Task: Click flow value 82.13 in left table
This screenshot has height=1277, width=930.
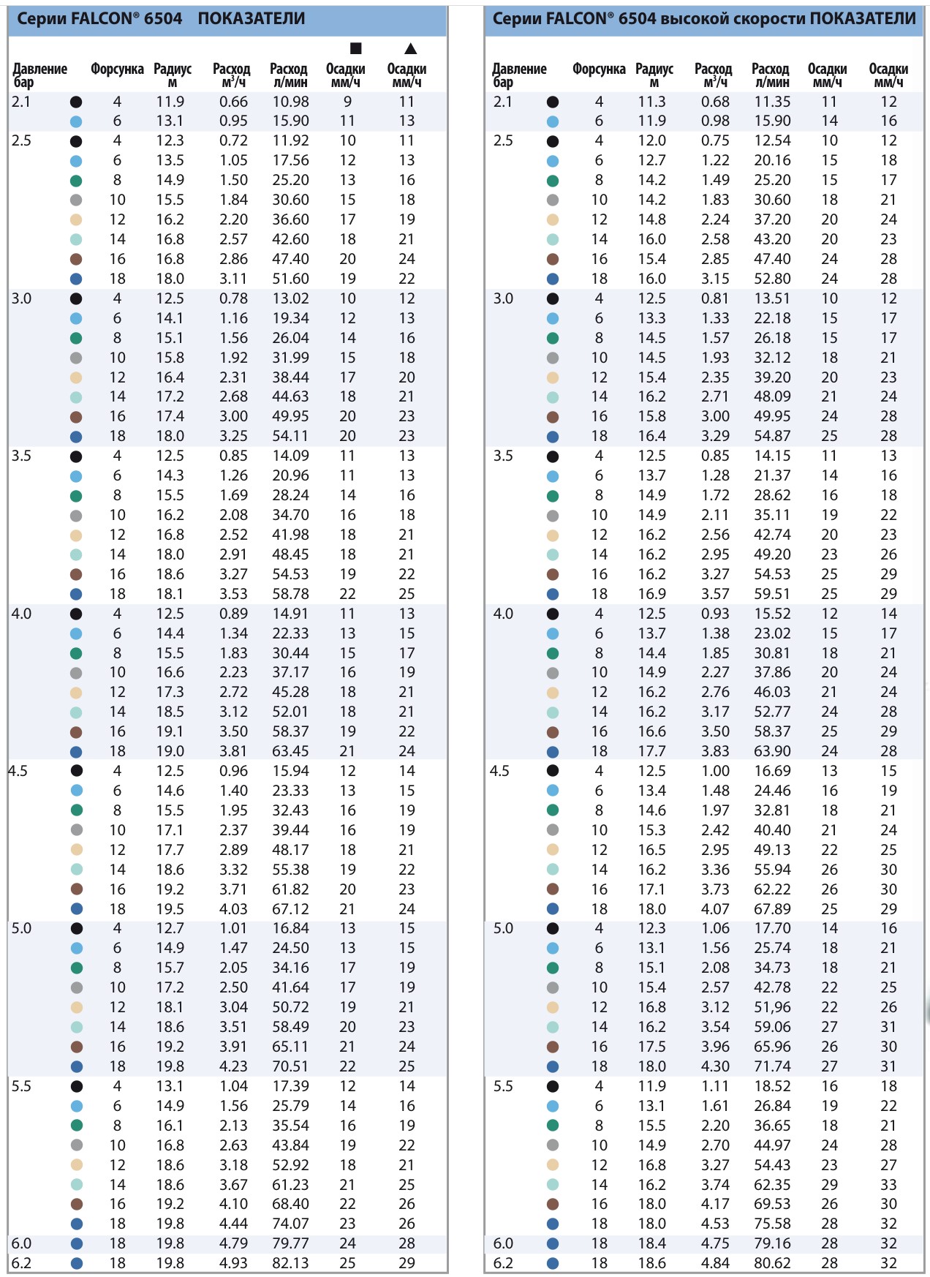Action: [x=291, y=1263]
